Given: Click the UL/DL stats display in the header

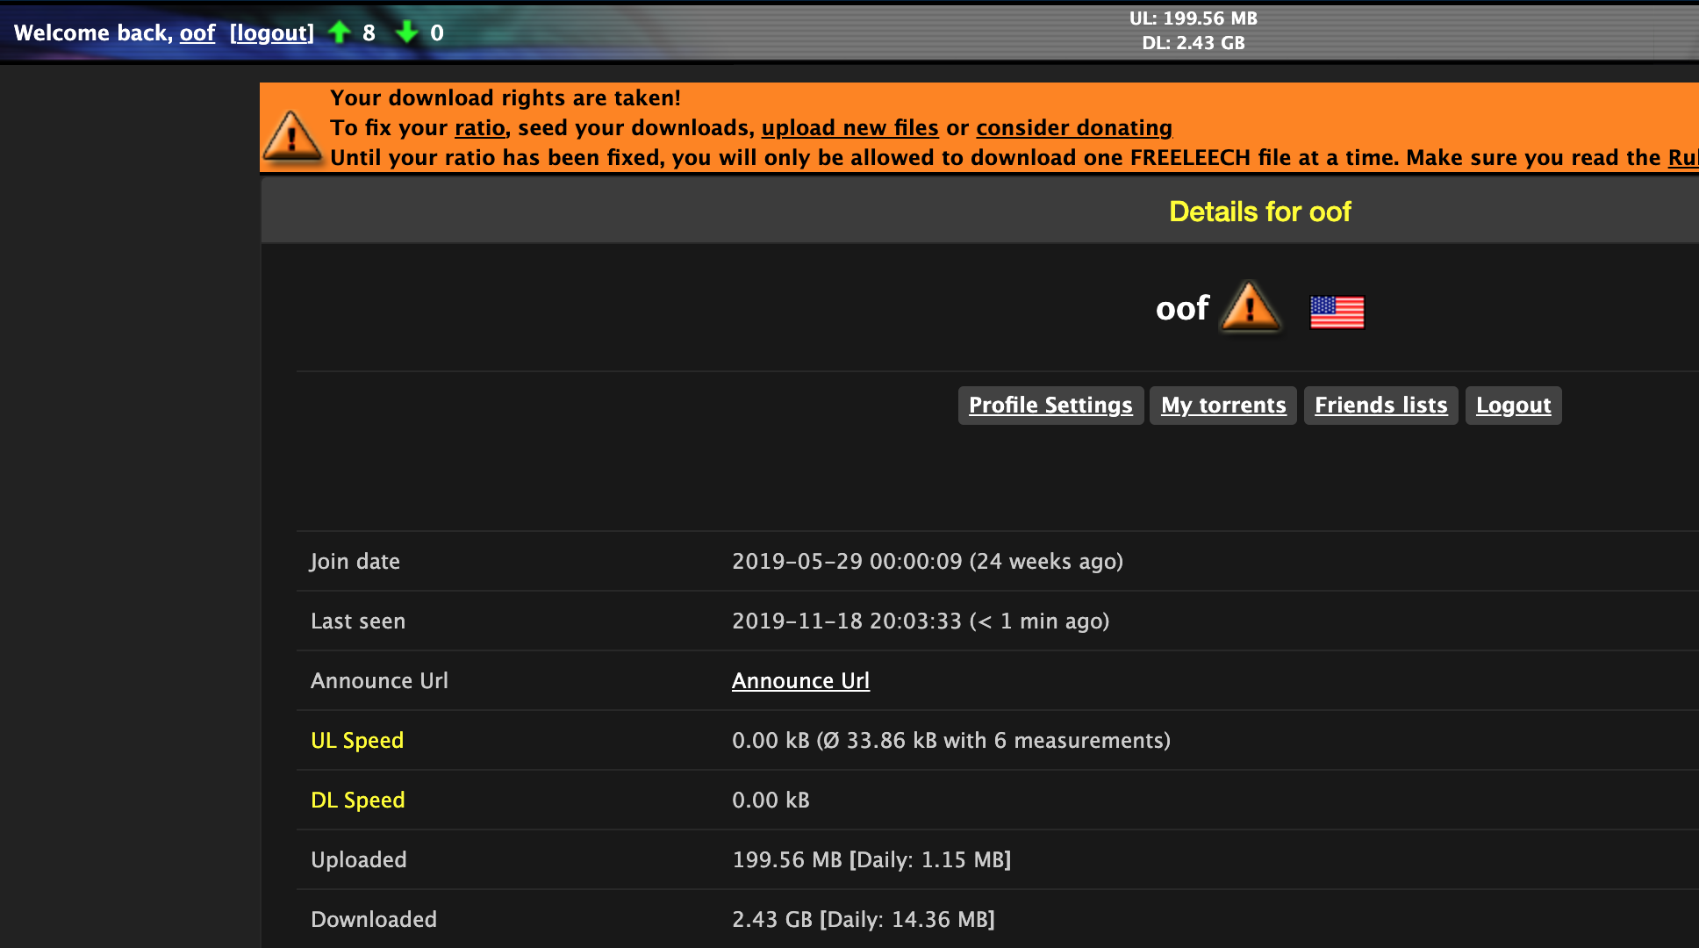Looking at the screenshot, I should (x=1193, y=29).
